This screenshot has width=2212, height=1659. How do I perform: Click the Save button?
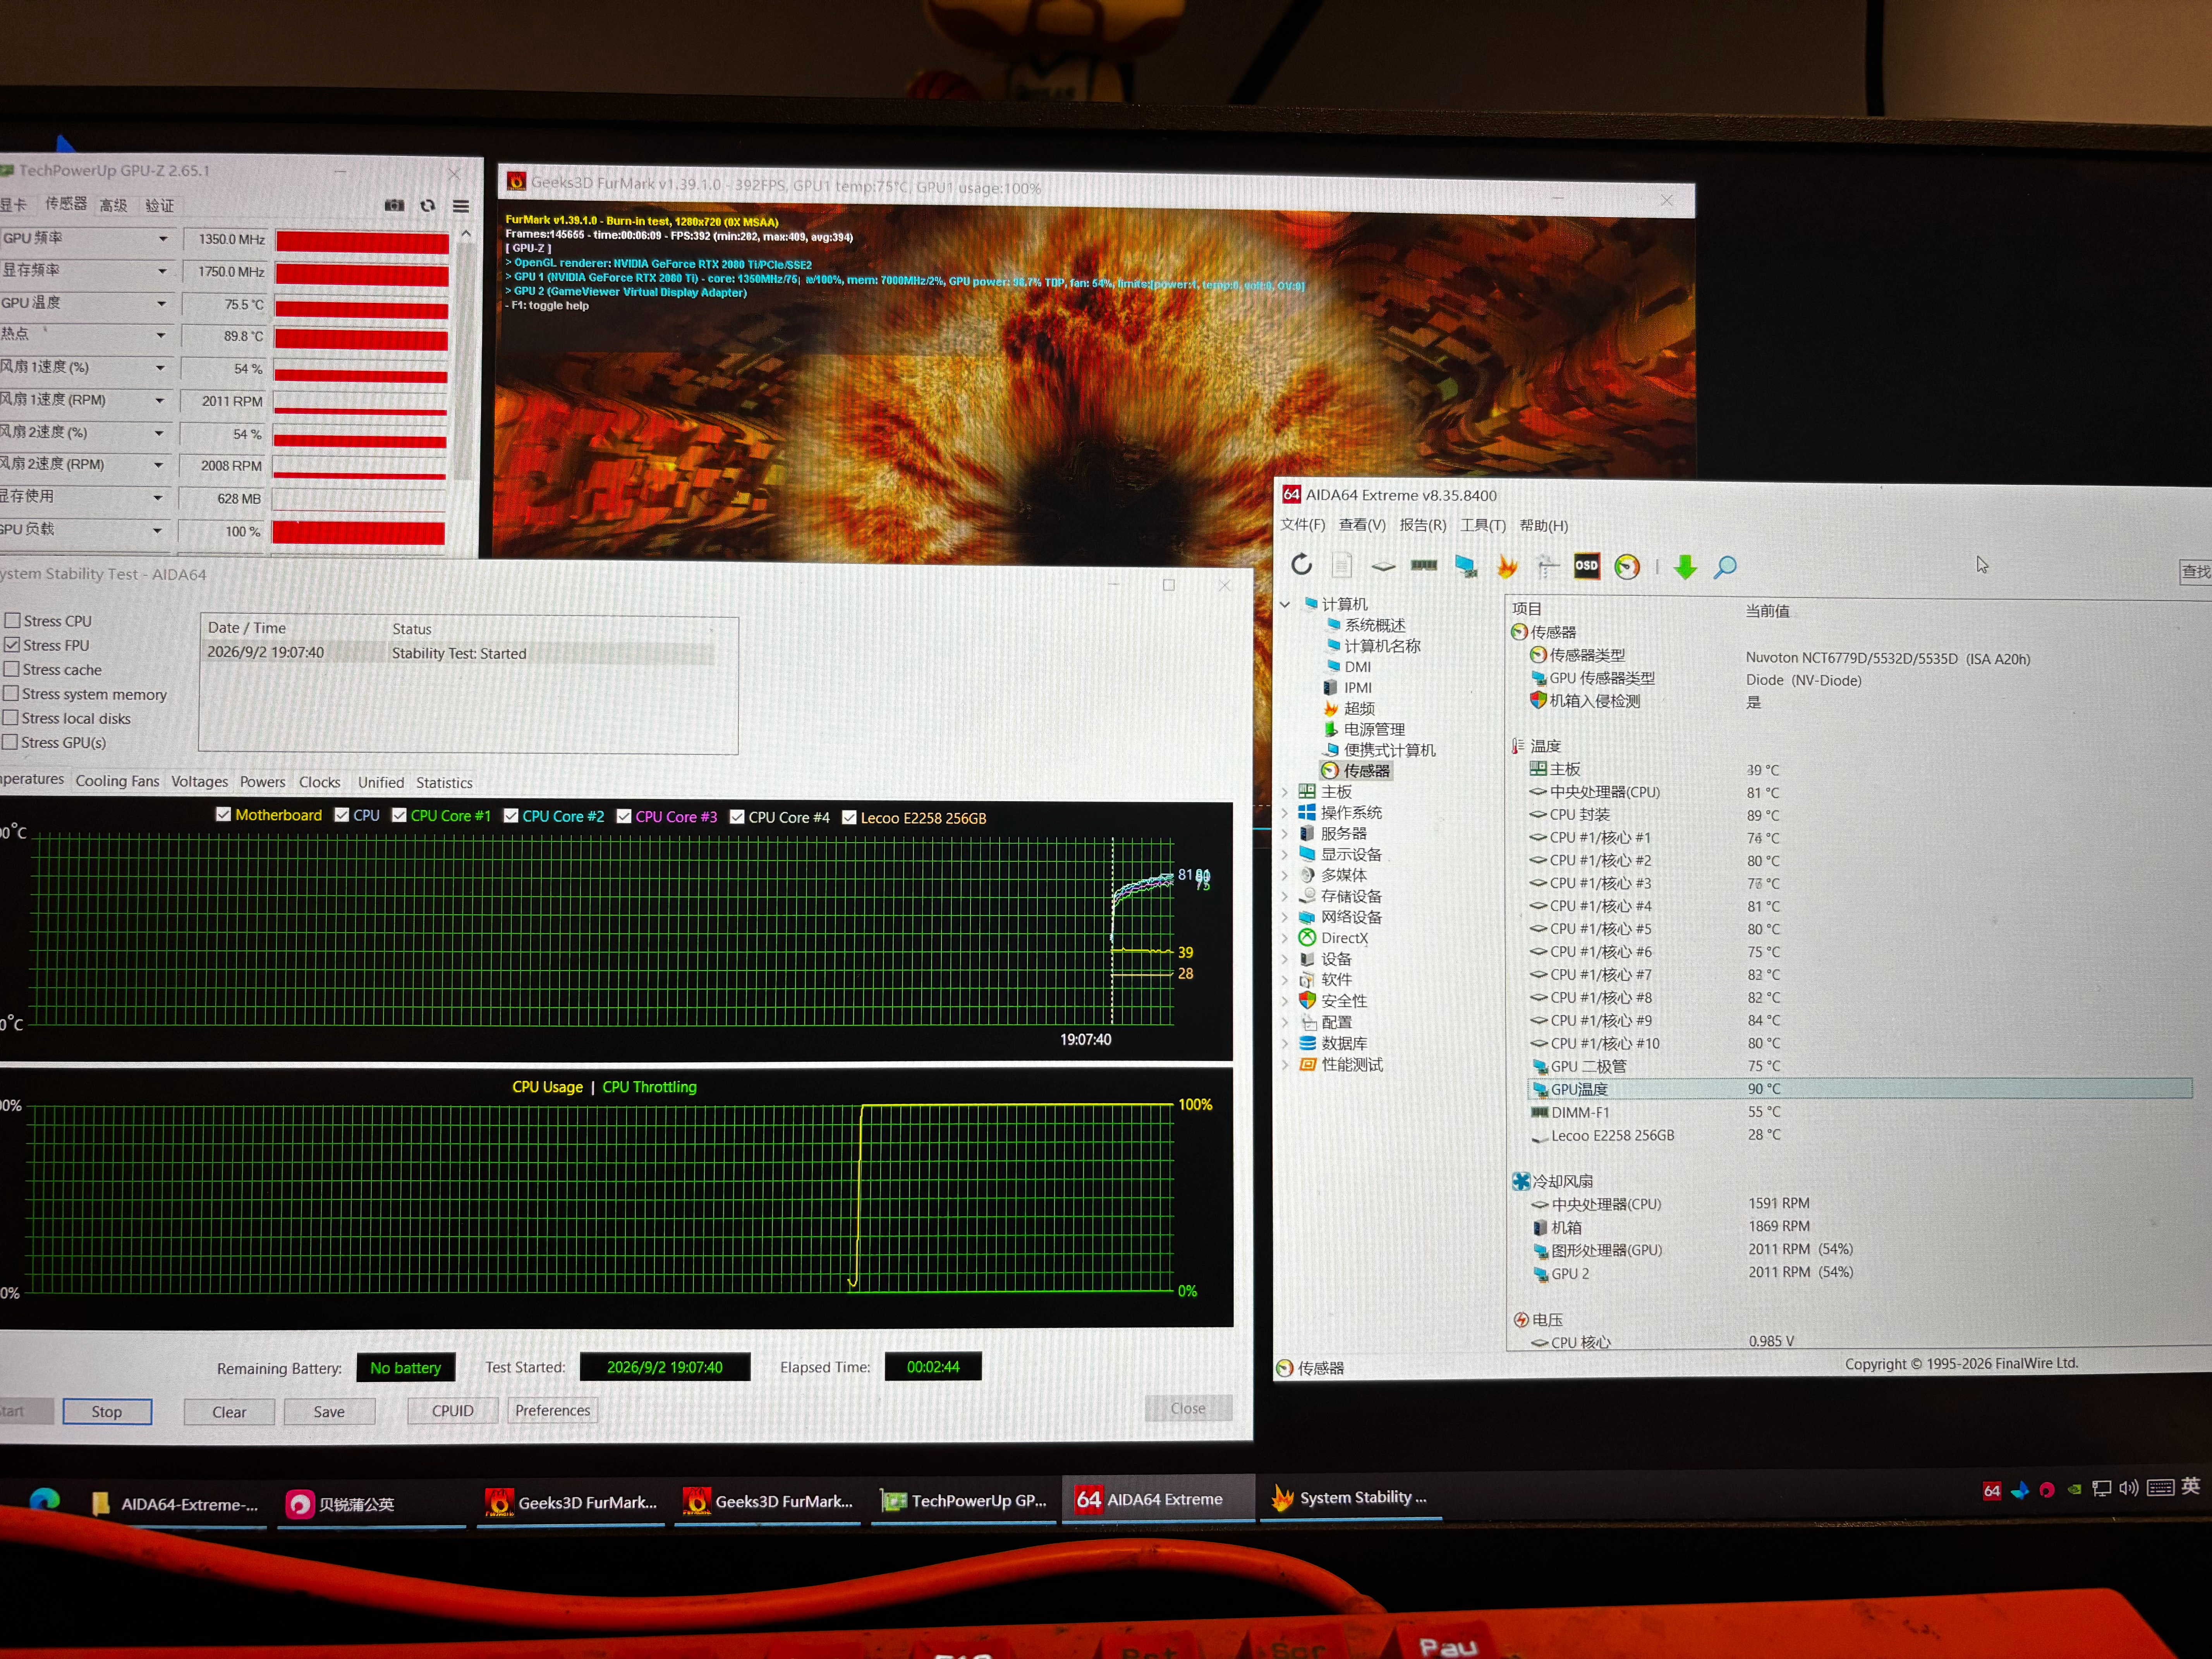[x=329, y=1412]
